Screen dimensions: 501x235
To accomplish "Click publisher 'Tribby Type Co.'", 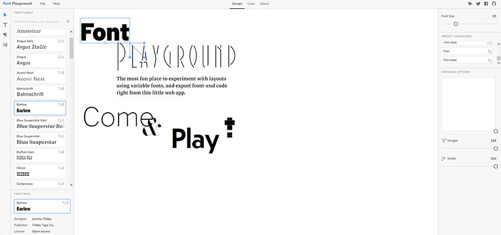I will pyautogui.click(x=43, y=225).
